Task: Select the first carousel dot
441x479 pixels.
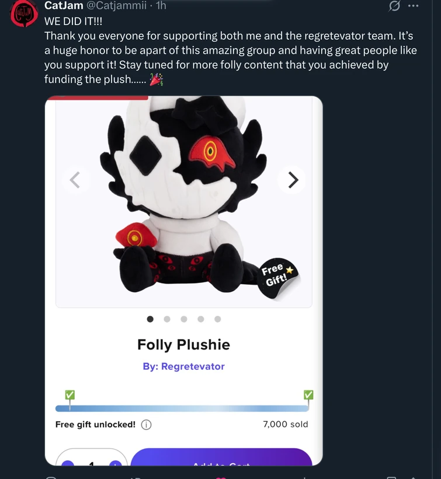Action: (x=150, y=319)
